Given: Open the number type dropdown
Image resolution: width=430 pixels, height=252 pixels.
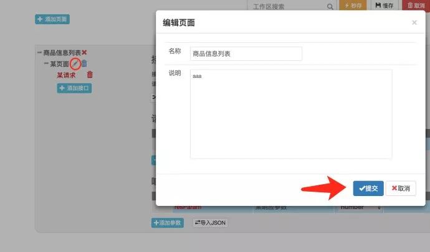Looking at the screenshot, I should [359, 208].
